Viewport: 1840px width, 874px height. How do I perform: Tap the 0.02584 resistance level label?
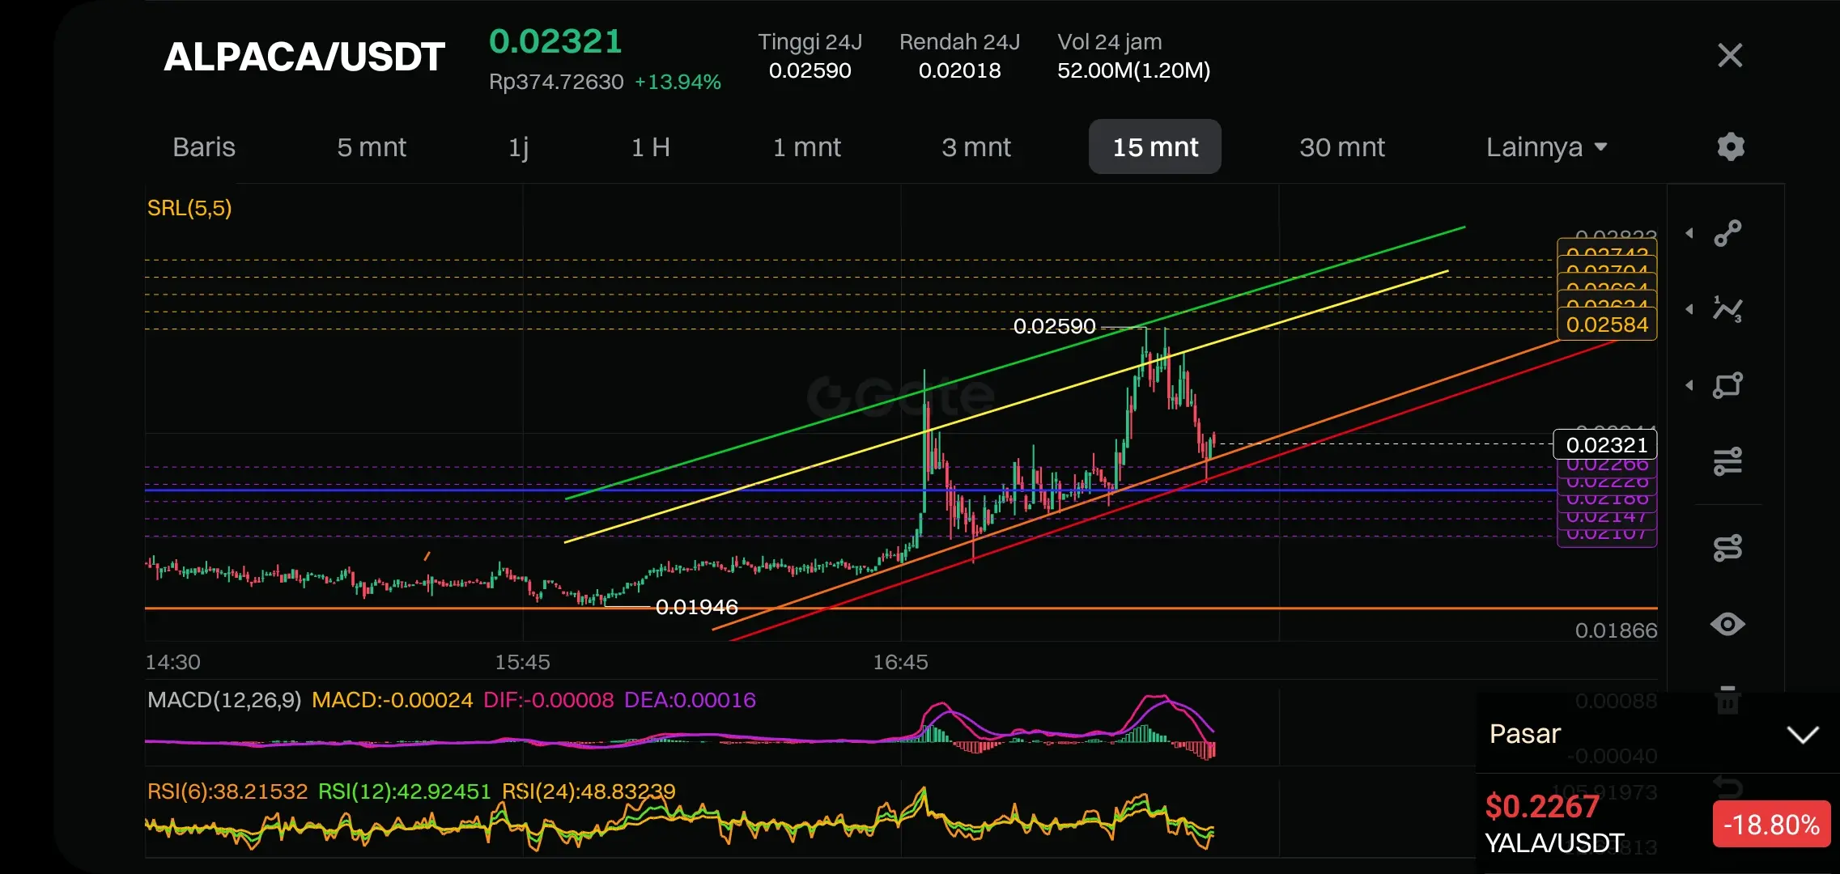point(1607,325)
